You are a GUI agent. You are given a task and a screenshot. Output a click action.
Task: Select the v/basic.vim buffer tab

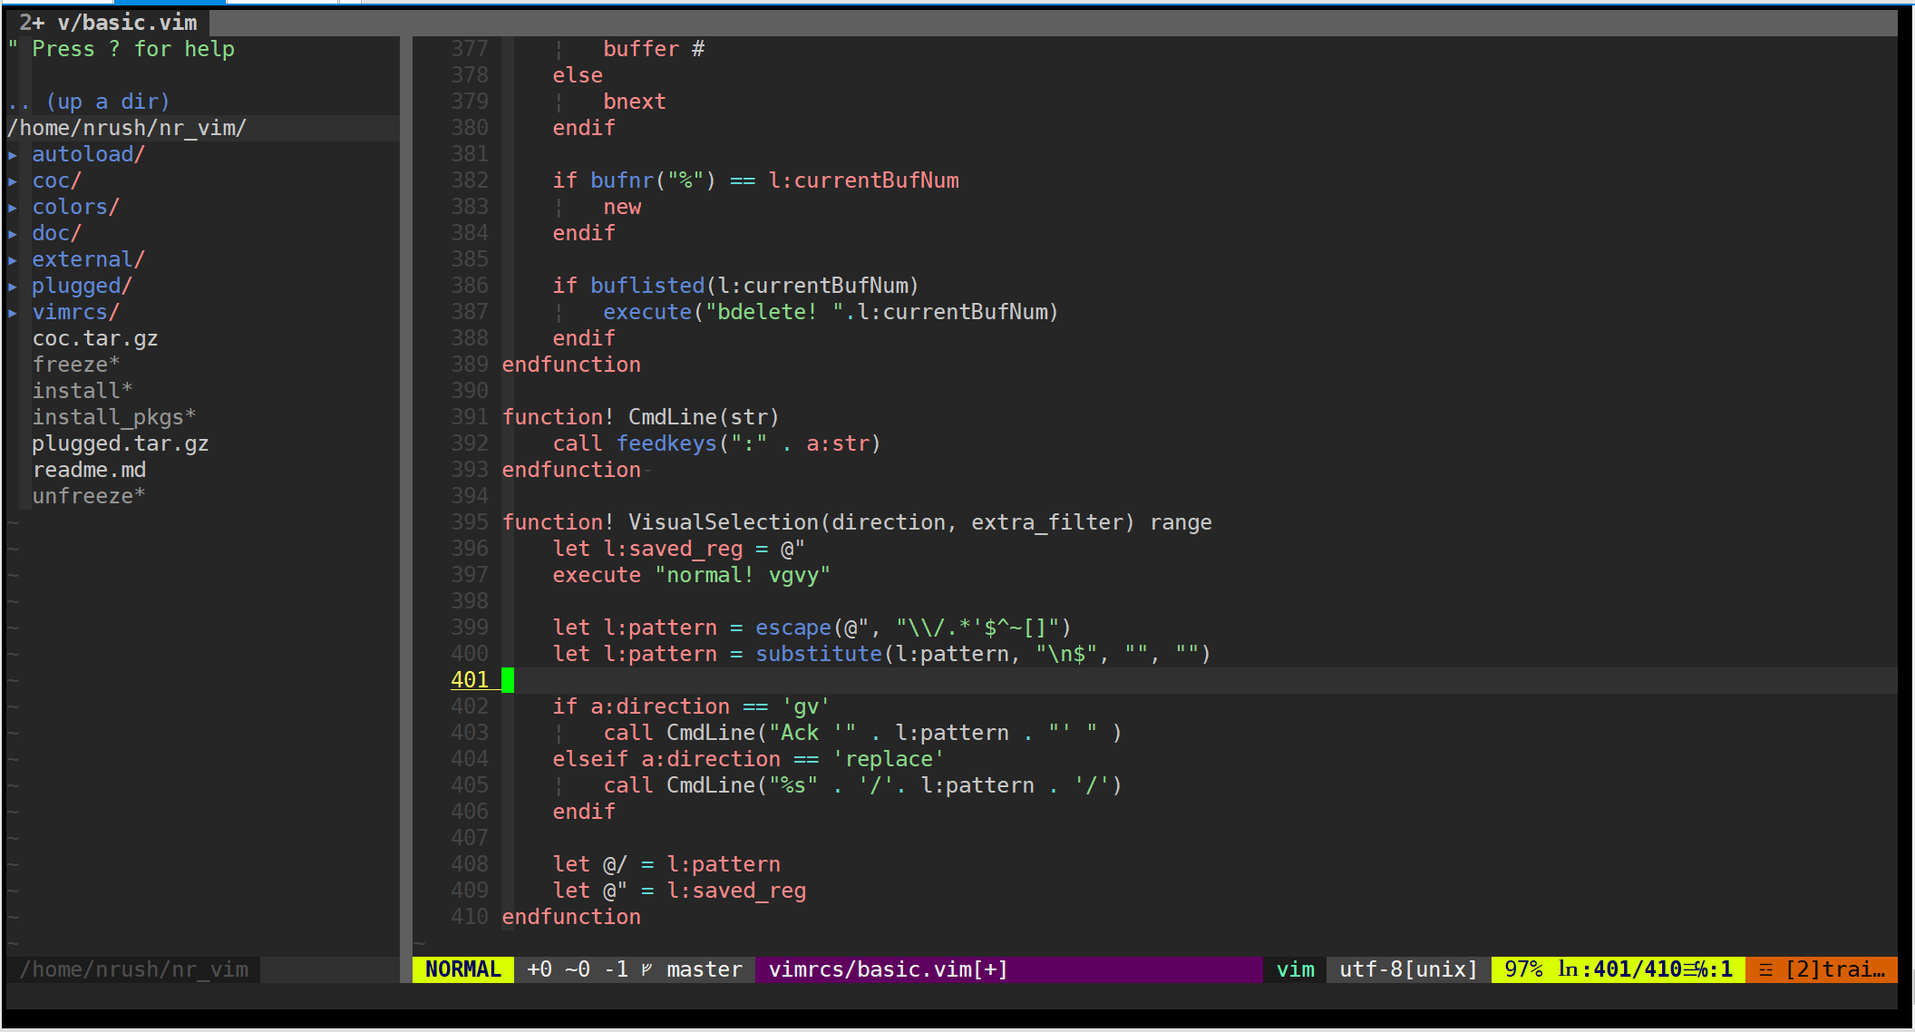[109, 23]
